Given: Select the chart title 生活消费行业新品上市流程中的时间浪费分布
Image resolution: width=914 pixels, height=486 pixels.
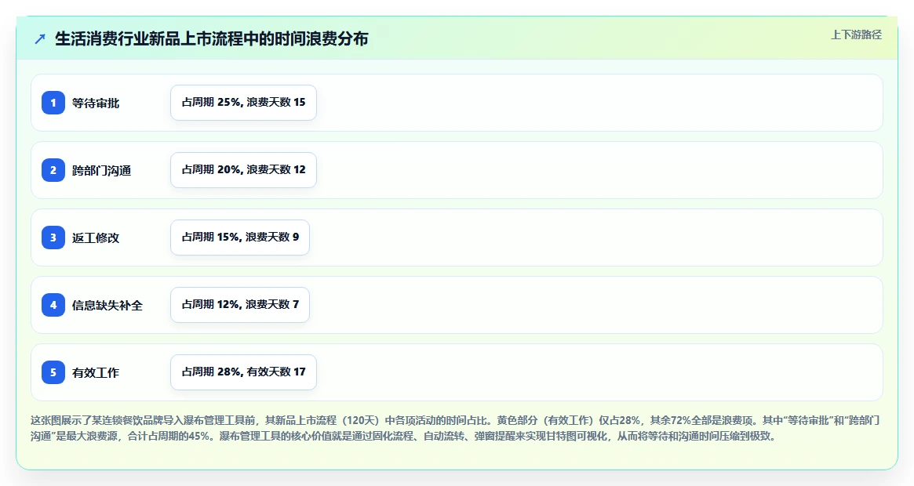Looking at the screenshot, I should tap(212, 39).
